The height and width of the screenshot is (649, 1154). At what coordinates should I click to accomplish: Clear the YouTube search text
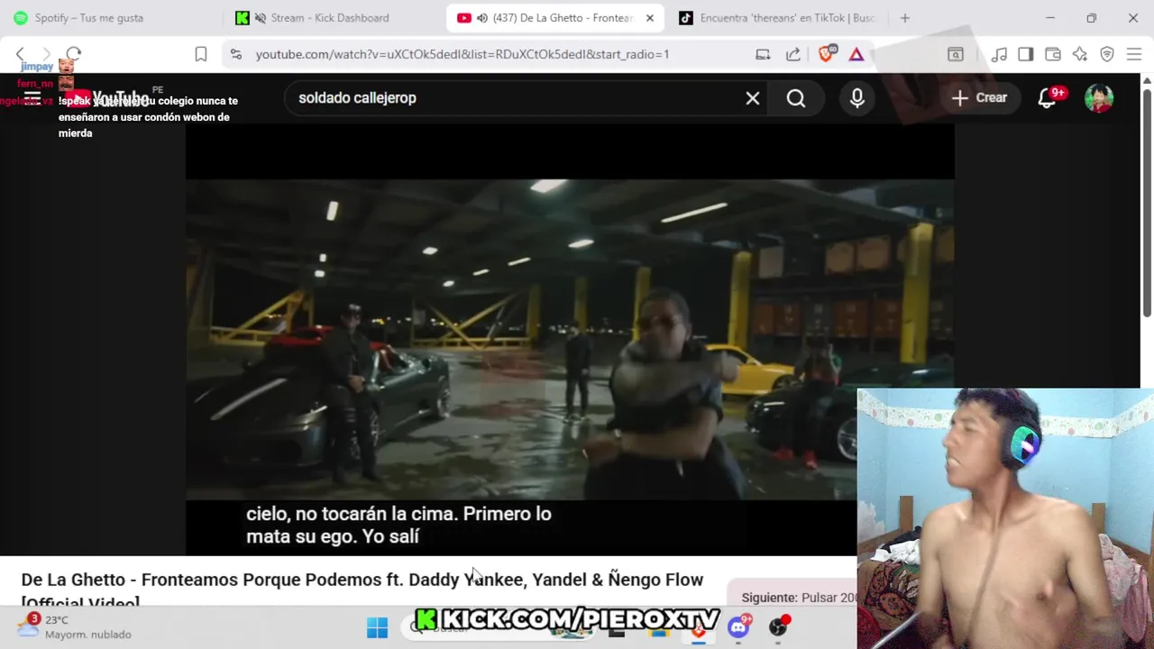(753, 97)
